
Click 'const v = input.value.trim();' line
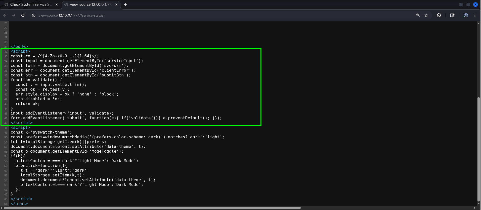tap(51, 85)
